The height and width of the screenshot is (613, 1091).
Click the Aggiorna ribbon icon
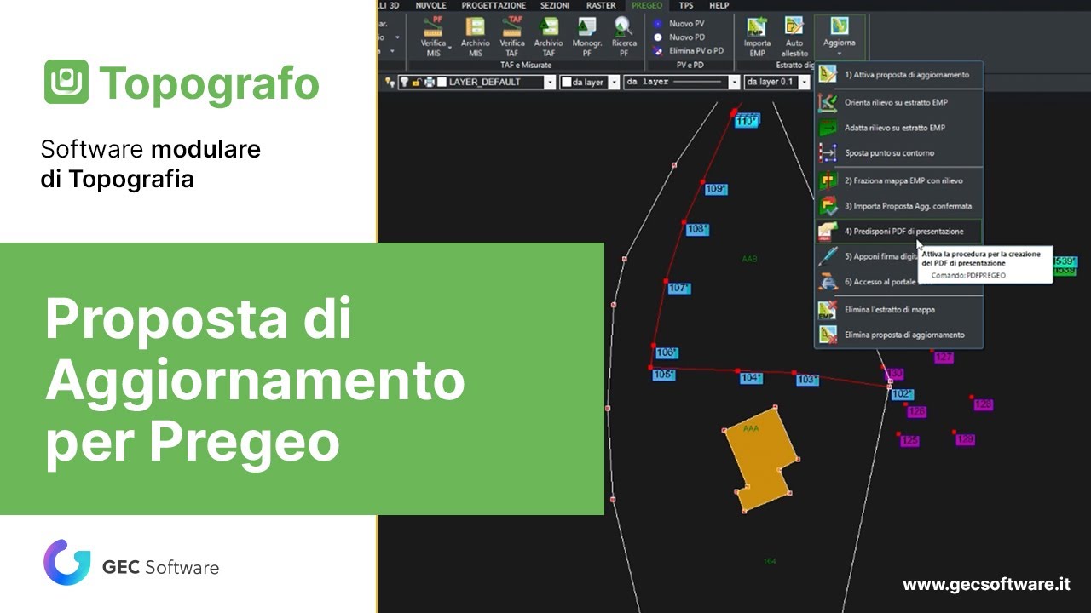(x=839, y=26)
